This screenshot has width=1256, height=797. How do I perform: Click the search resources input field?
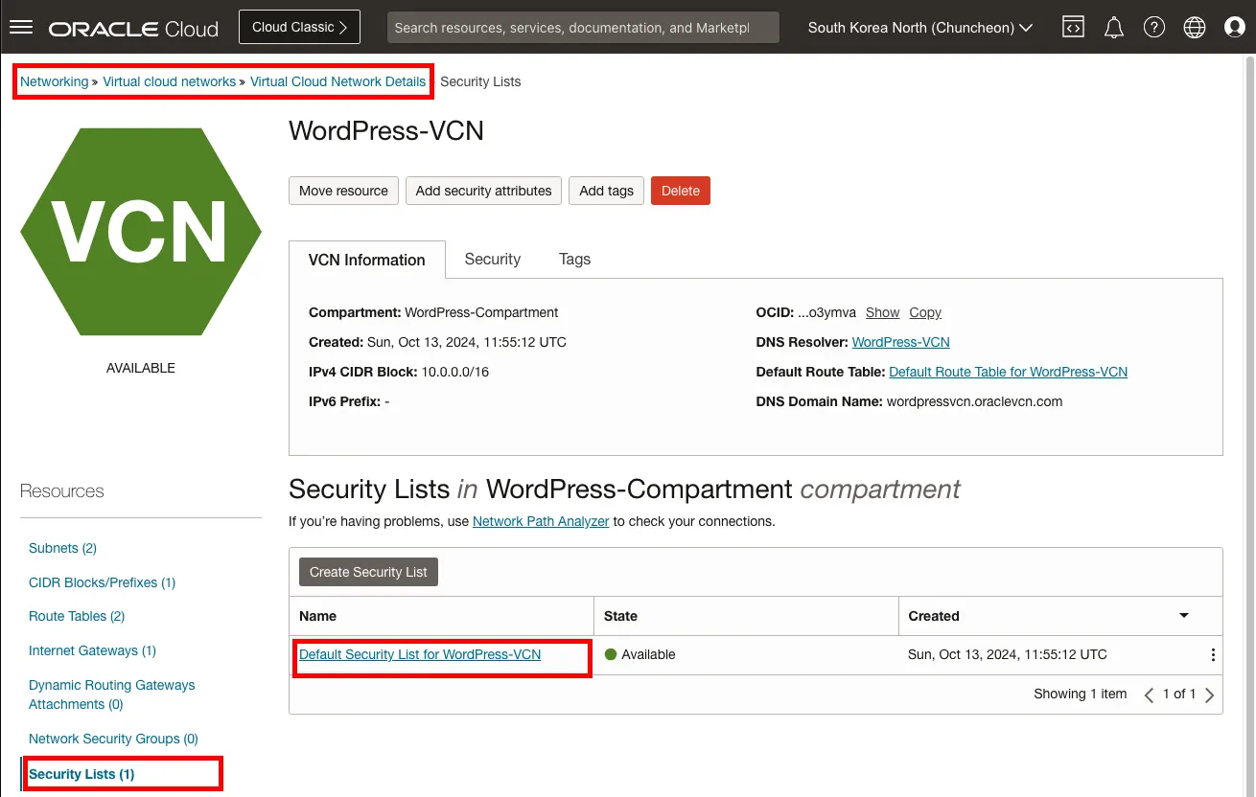(583, 28)
